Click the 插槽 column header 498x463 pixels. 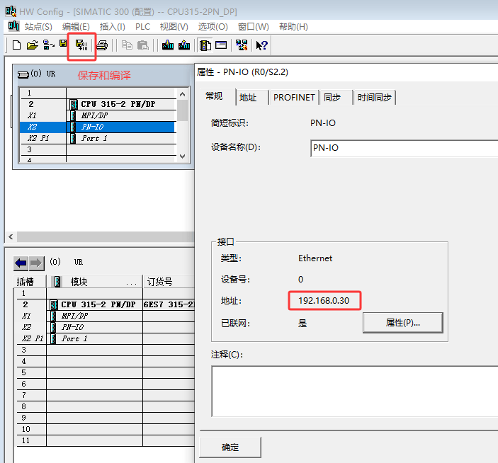[30, 282]
